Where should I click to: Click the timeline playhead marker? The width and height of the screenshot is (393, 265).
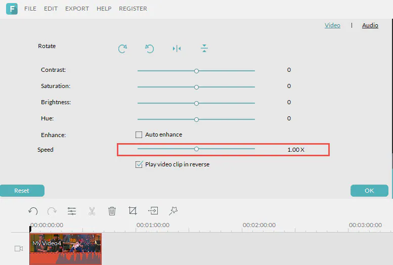30,229
